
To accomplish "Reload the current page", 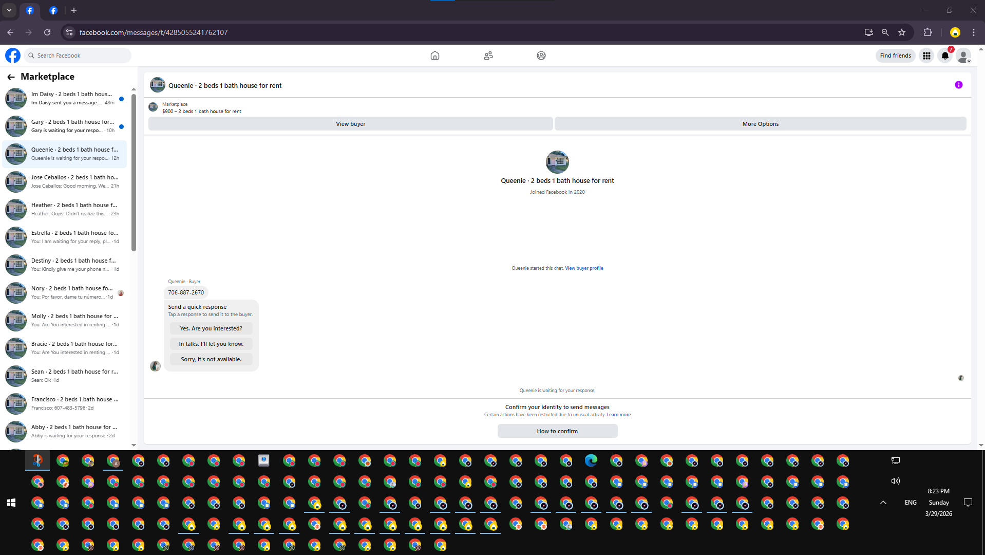I will 47,32.
